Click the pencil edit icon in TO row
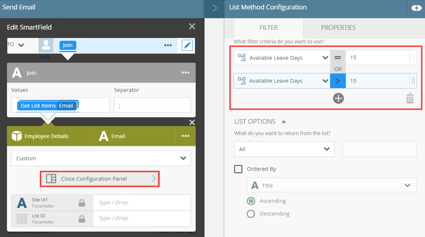This screenshot has width=425, height=237. click(187, 45)
